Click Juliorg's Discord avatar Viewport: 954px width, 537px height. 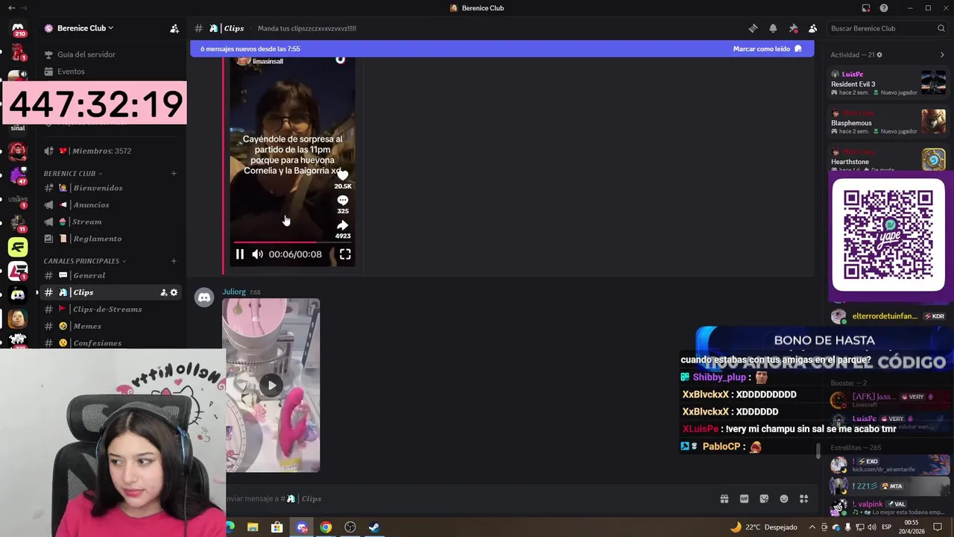point(203,298)
